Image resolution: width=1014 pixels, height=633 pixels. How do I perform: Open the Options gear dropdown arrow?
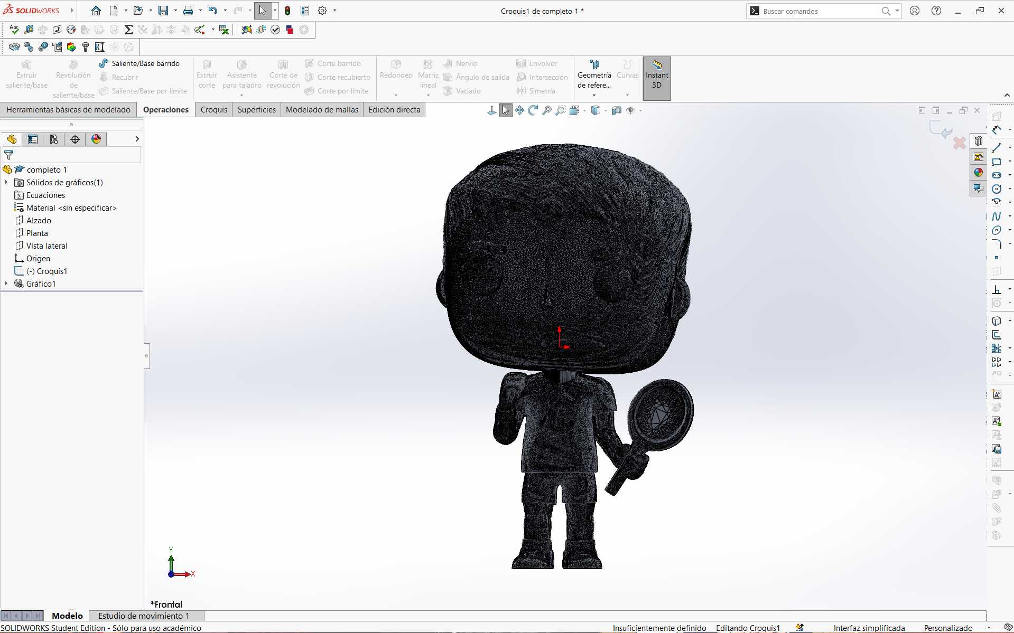coord(334,11)
